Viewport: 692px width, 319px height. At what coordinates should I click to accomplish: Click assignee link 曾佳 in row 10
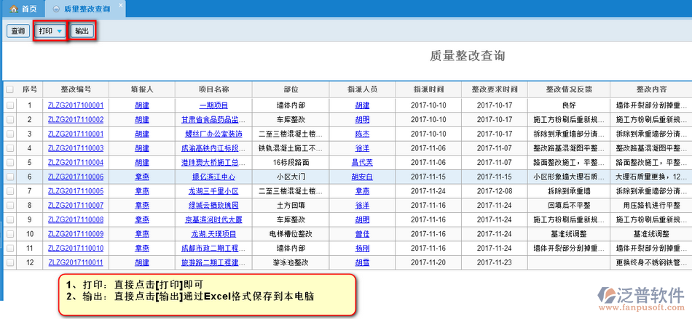(x=362, y=234)
